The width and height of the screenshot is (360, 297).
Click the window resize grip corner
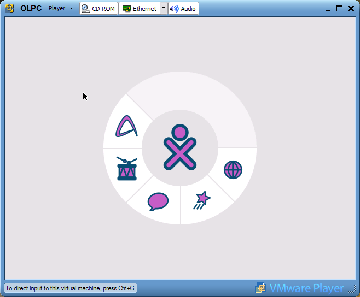(x=352, y=289)
